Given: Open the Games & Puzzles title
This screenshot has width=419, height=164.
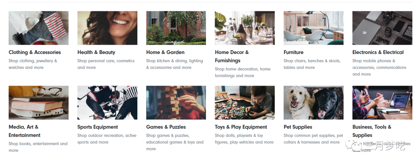Looking at the screenshot, I should pyautogui.click(x=166, y=127).
